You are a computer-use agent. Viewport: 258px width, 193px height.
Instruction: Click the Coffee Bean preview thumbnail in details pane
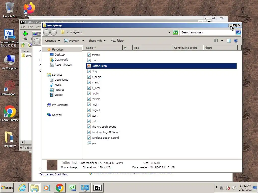tap(52, 165)
